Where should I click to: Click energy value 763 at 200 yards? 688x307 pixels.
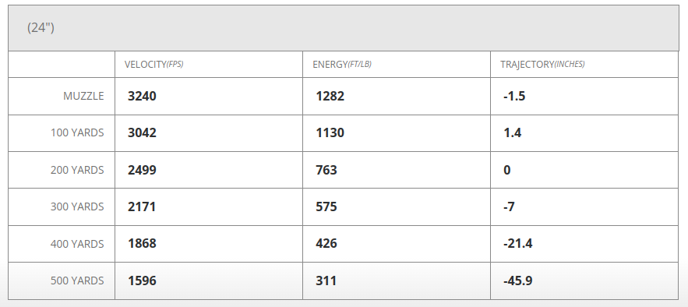coord(326,170)
